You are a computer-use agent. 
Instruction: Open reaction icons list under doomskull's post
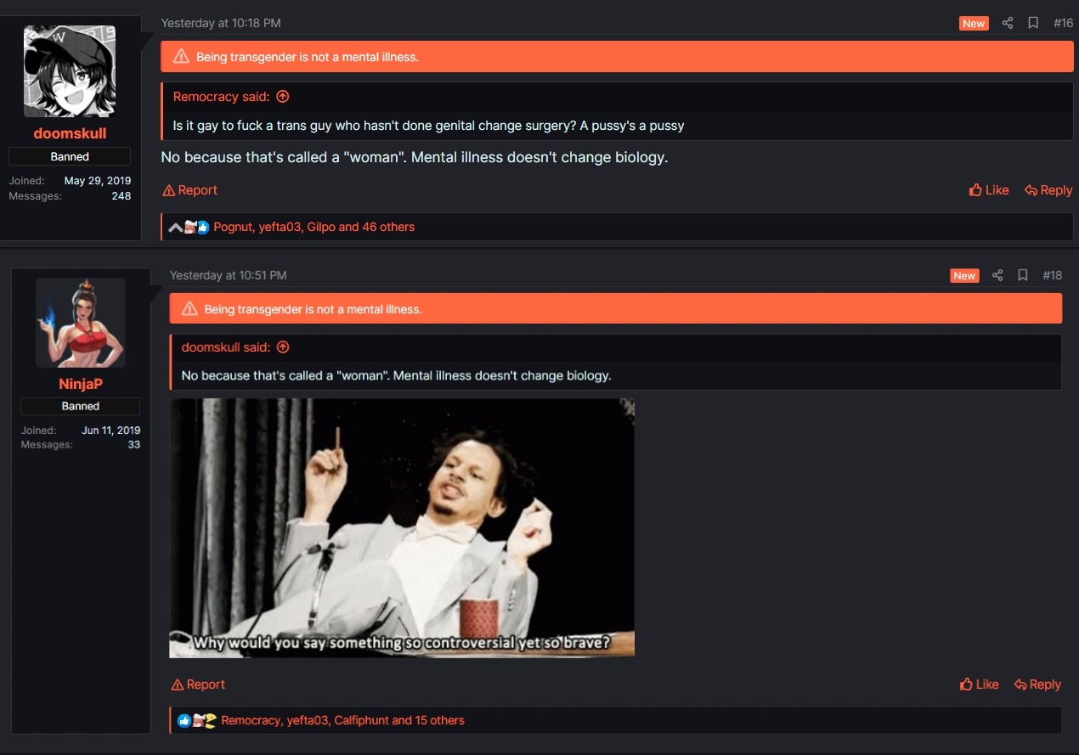coord(189,227)
